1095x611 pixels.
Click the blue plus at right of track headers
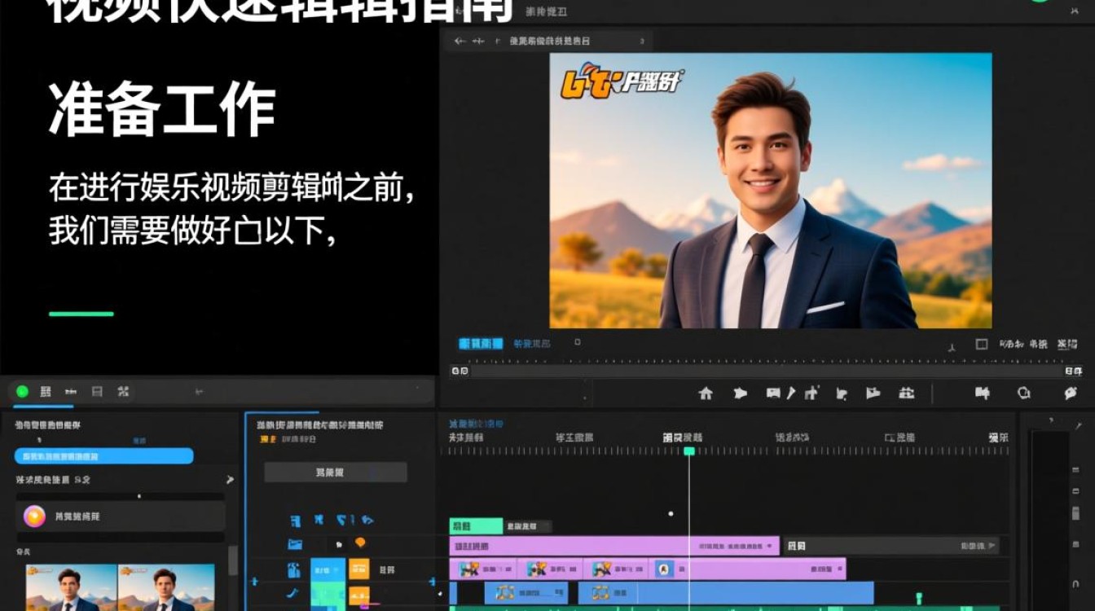[x=432, y=581]
